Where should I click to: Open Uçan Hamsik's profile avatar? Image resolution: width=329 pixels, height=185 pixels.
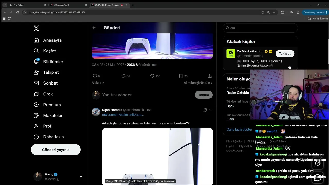96,112
